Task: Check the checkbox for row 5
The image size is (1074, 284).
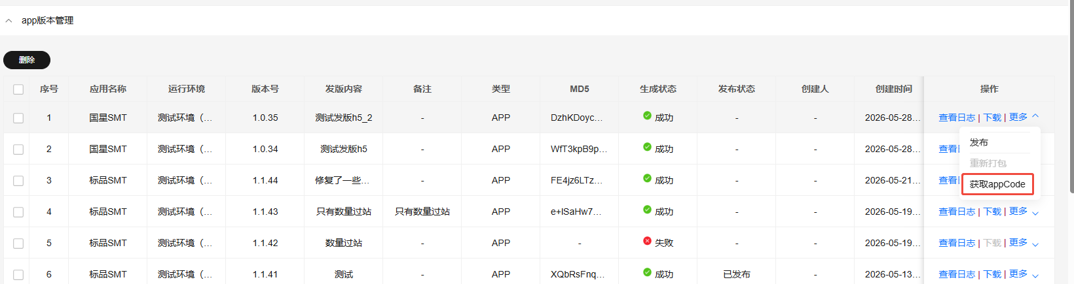Action: pos(18,244)
